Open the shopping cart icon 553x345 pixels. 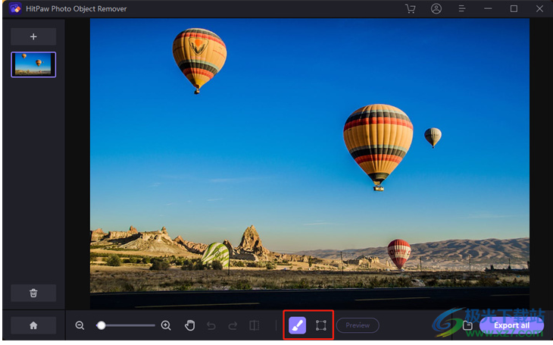click(x=410, y=8)
